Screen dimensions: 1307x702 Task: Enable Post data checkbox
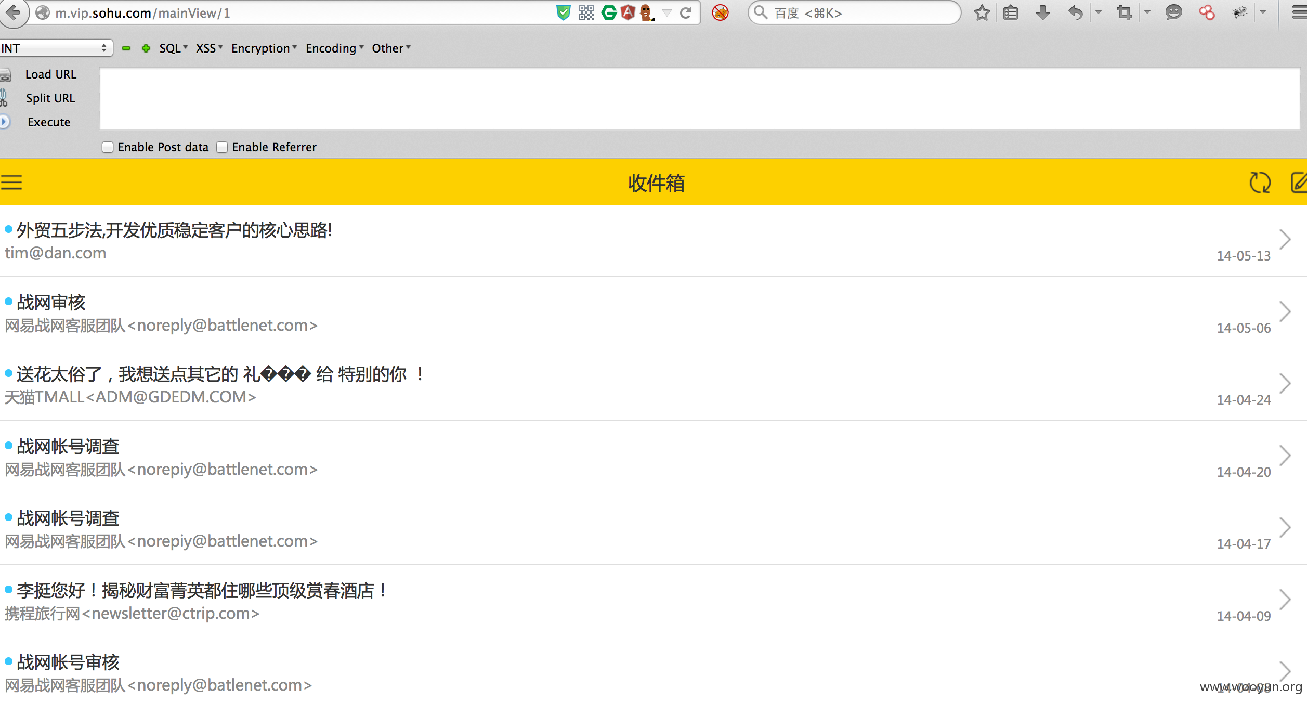(x=108, y=147)
